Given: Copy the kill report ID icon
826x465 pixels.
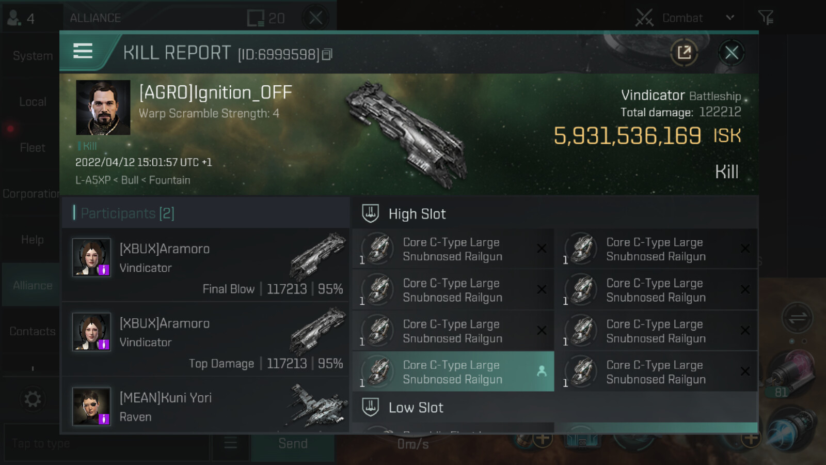Looking at the screenshot, I should click(x=327, y=54).
